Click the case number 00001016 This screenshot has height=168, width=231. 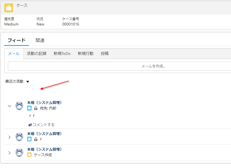[x=70, y=24]
